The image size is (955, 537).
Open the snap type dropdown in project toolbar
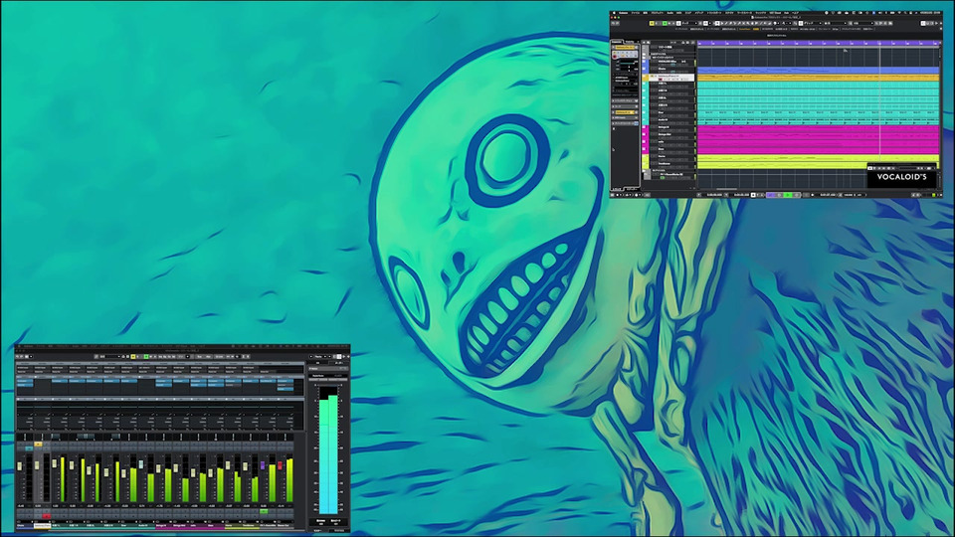point(813,23)
